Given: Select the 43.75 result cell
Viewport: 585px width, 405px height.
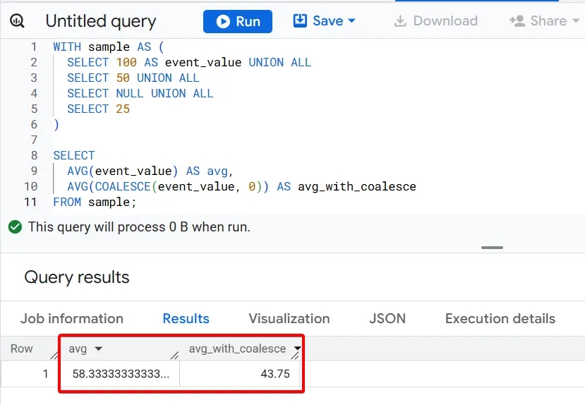Looking at the screenshot, I should click(240, 374).
